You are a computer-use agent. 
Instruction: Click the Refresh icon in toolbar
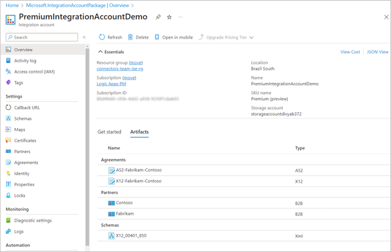click(x=102, y=37)
